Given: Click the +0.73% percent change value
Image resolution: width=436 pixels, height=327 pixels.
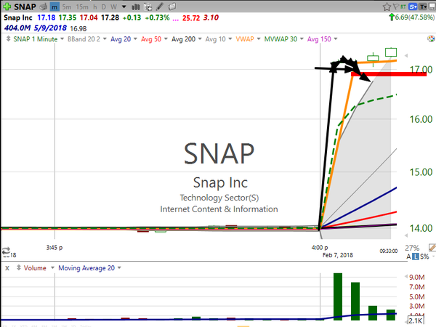Looking at the screenshot, I should [x=157, y=17].
